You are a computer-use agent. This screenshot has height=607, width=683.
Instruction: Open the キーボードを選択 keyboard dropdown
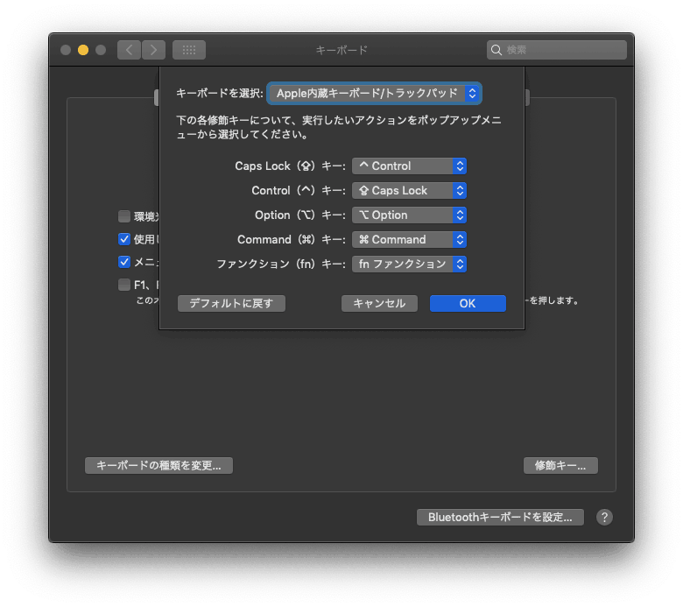click(374, 93)
